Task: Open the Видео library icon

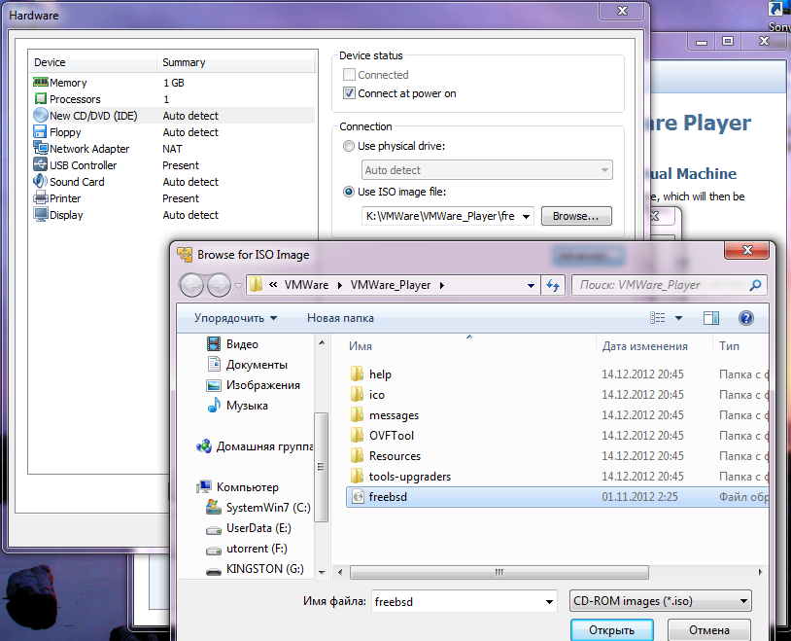Action: point(214,344)
